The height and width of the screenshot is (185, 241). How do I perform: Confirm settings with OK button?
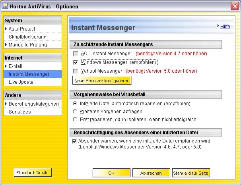[x=111, y=173]
